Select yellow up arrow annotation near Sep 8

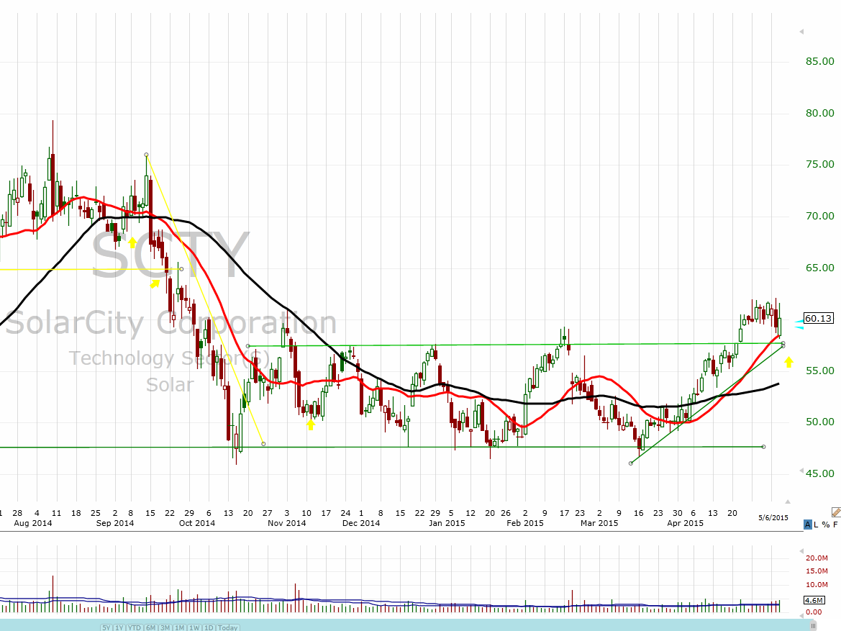click(x=132, y=242)
